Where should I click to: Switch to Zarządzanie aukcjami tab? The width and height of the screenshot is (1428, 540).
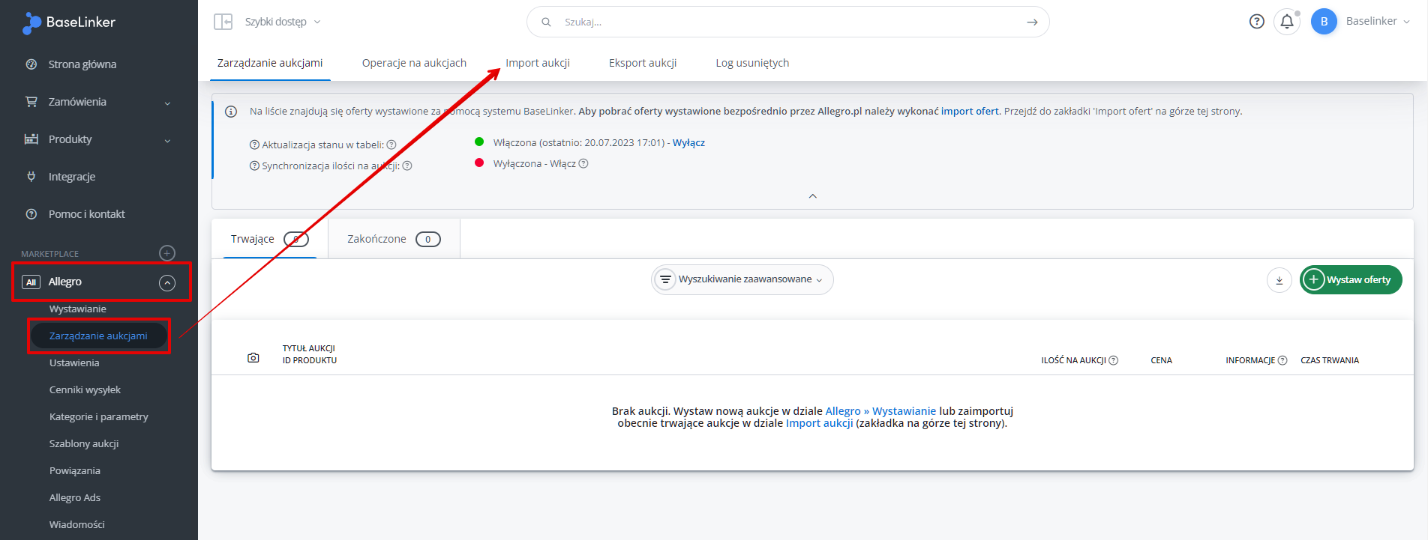[270, 63]
